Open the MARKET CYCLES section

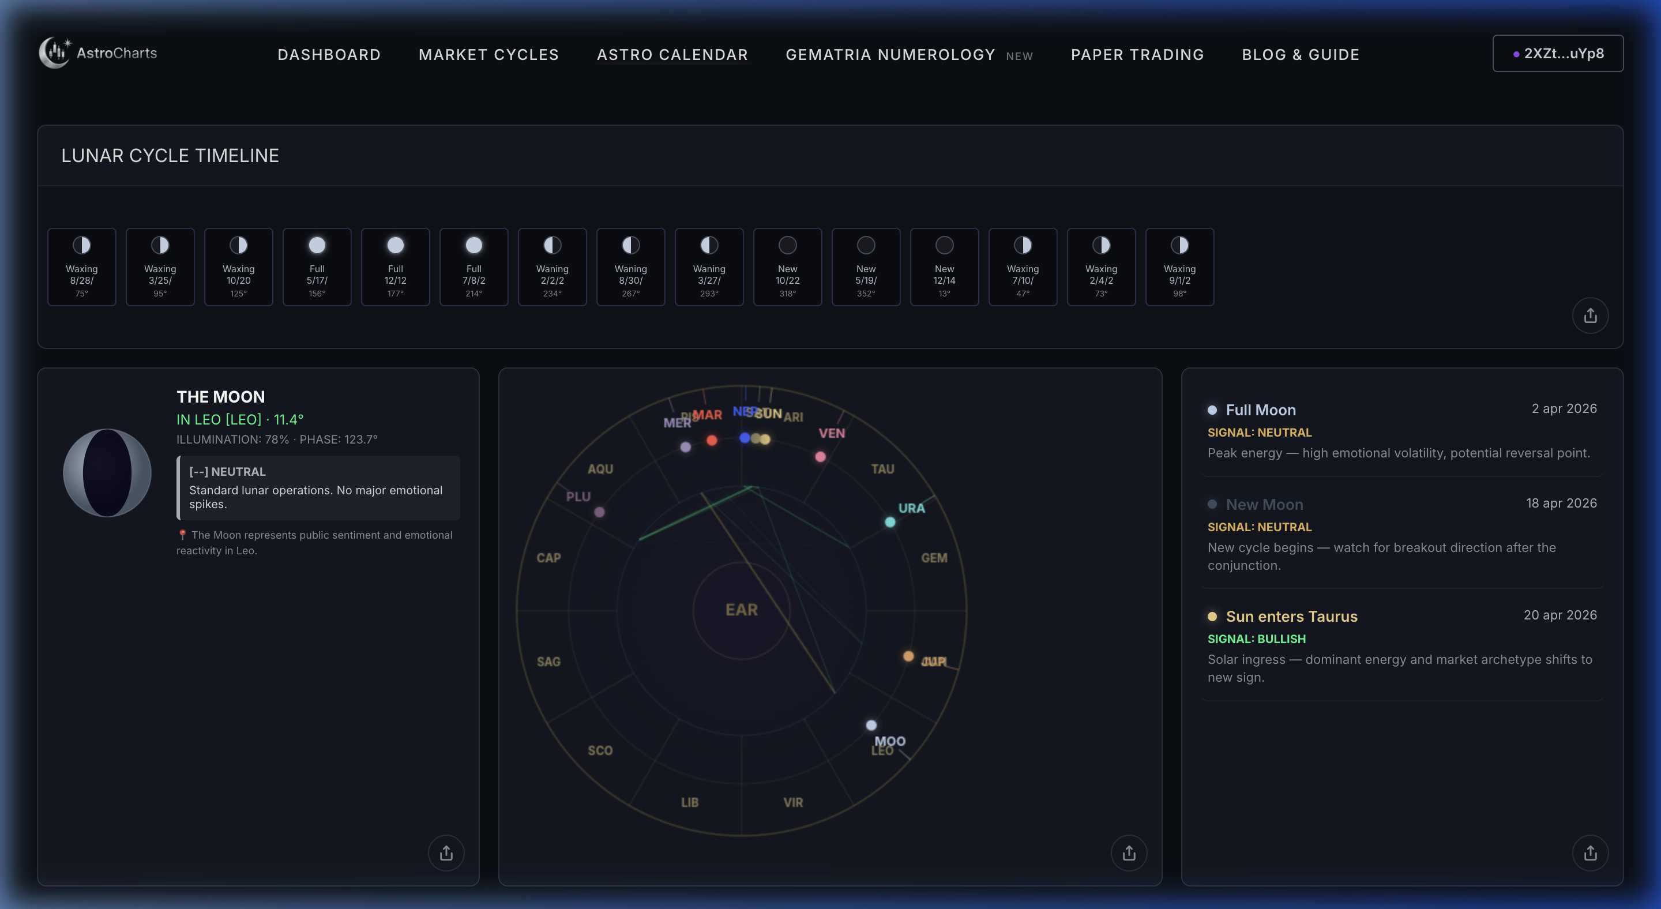coord(488,55)
